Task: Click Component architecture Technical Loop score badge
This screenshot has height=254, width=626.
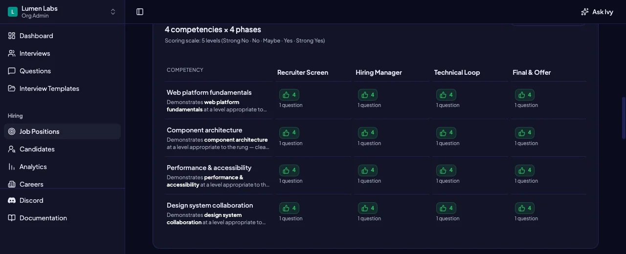Action: click(x=446, y=132)
